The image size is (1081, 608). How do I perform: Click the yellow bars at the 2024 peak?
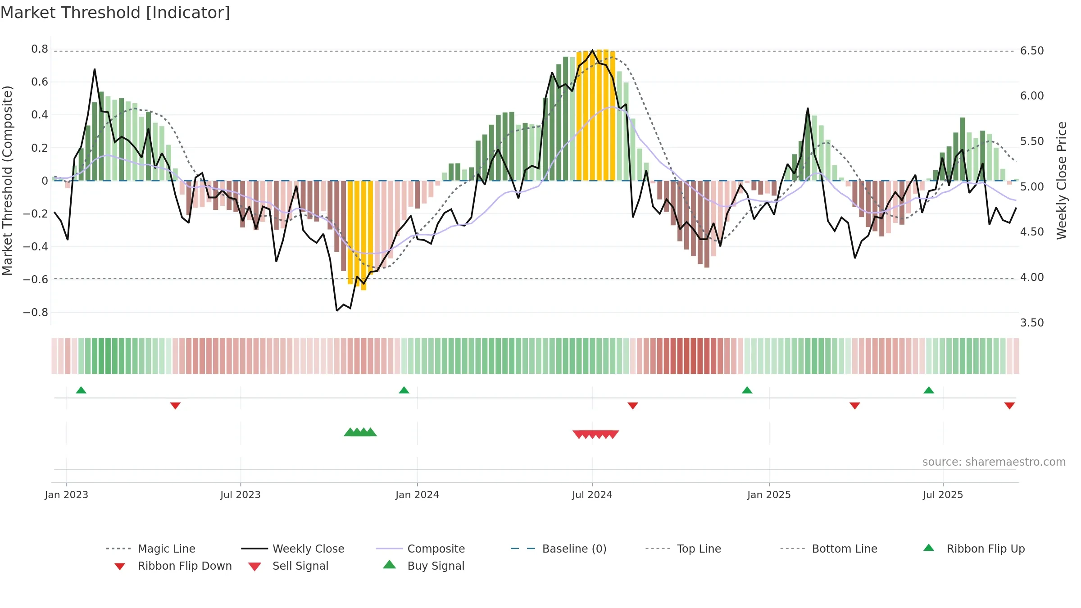(595, 115)
